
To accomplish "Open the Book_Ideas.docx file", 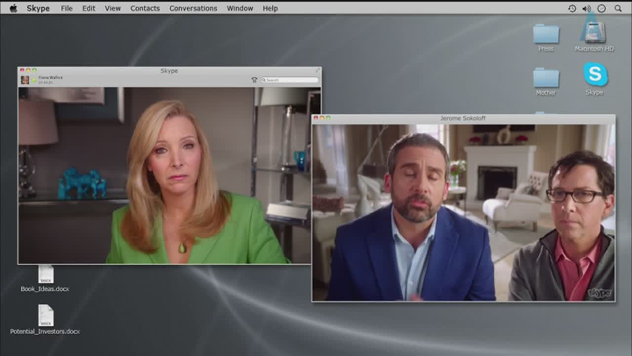I will pos(45,275).
